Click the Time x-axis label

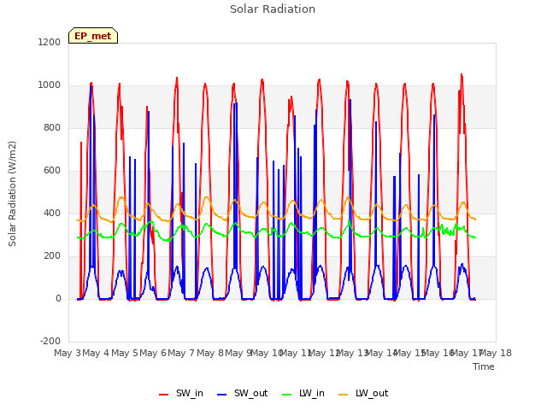click(x=484, y=366)
